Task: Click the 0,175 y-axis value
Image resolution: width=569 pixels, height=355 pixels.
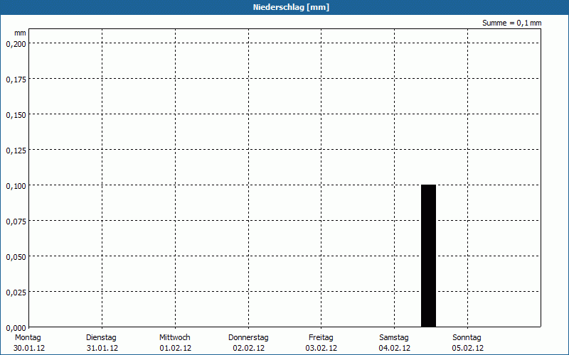Action: (x=16, y=80)
